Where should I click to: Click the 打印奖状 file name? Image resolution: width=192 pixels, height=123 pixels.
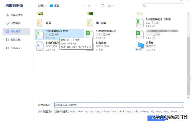point(101,43)
